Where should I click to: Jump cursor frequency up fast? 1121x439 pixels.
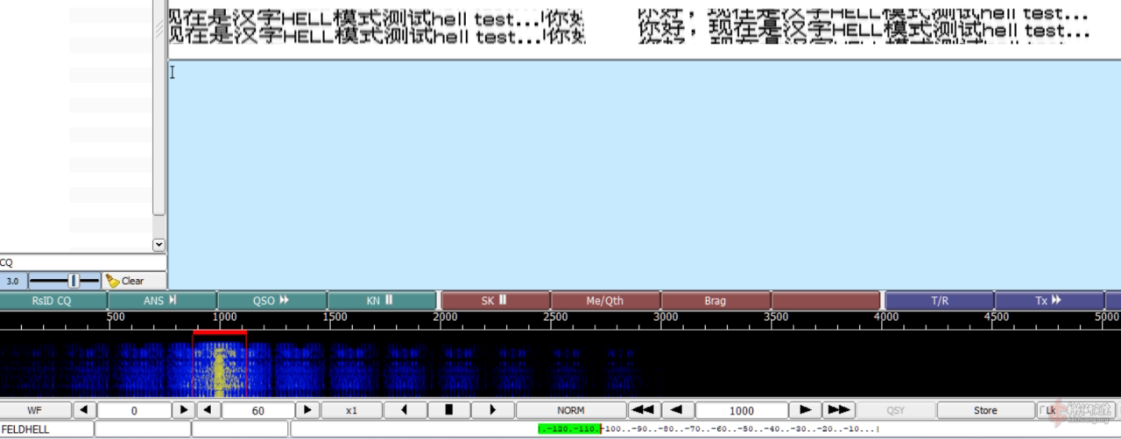838,410
